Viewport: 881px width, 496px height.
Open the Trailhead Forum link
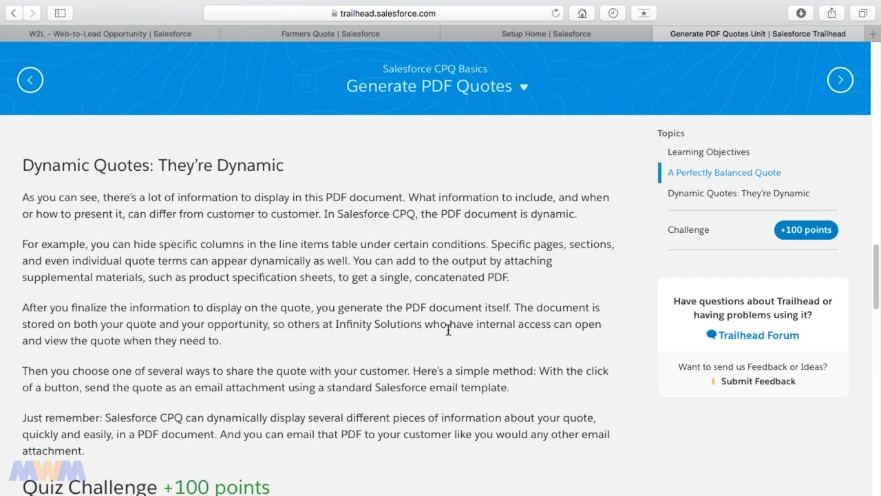pos(758,335)
